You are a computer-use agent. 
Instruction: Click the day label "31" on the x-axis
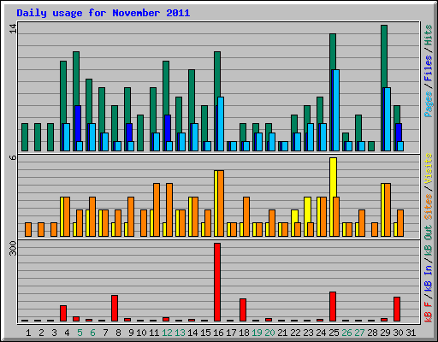[x=411, y=333]
